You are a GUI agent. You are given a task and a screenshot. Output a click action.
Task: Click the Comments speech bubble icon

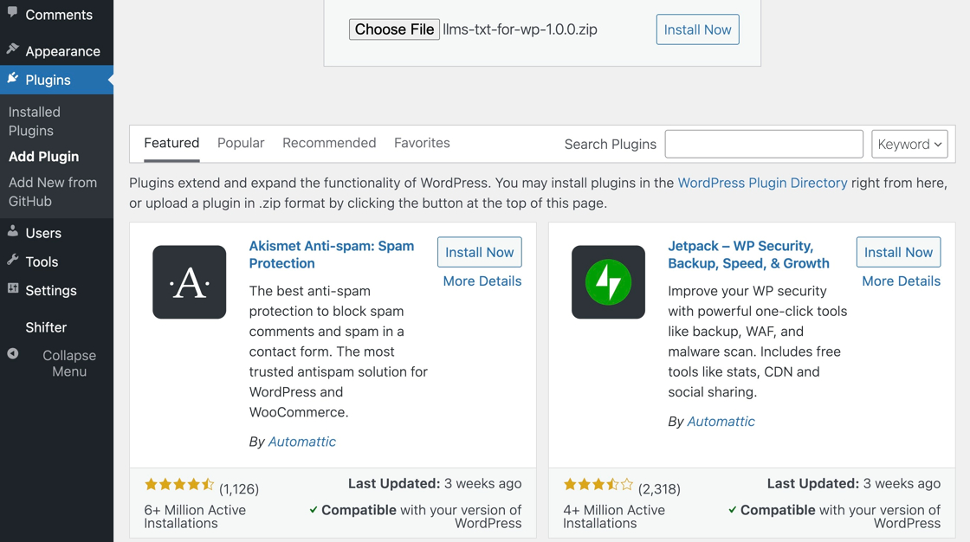pos(12,12)
